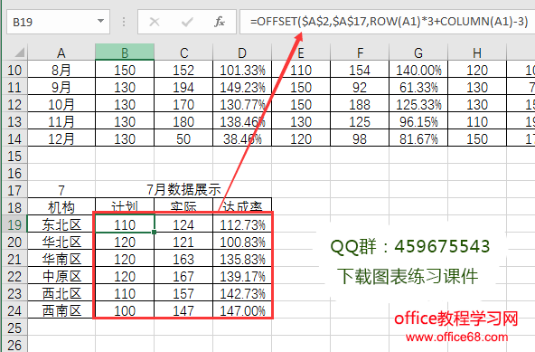
Task: Select row 24 header
Action: [x=14, y=310]
